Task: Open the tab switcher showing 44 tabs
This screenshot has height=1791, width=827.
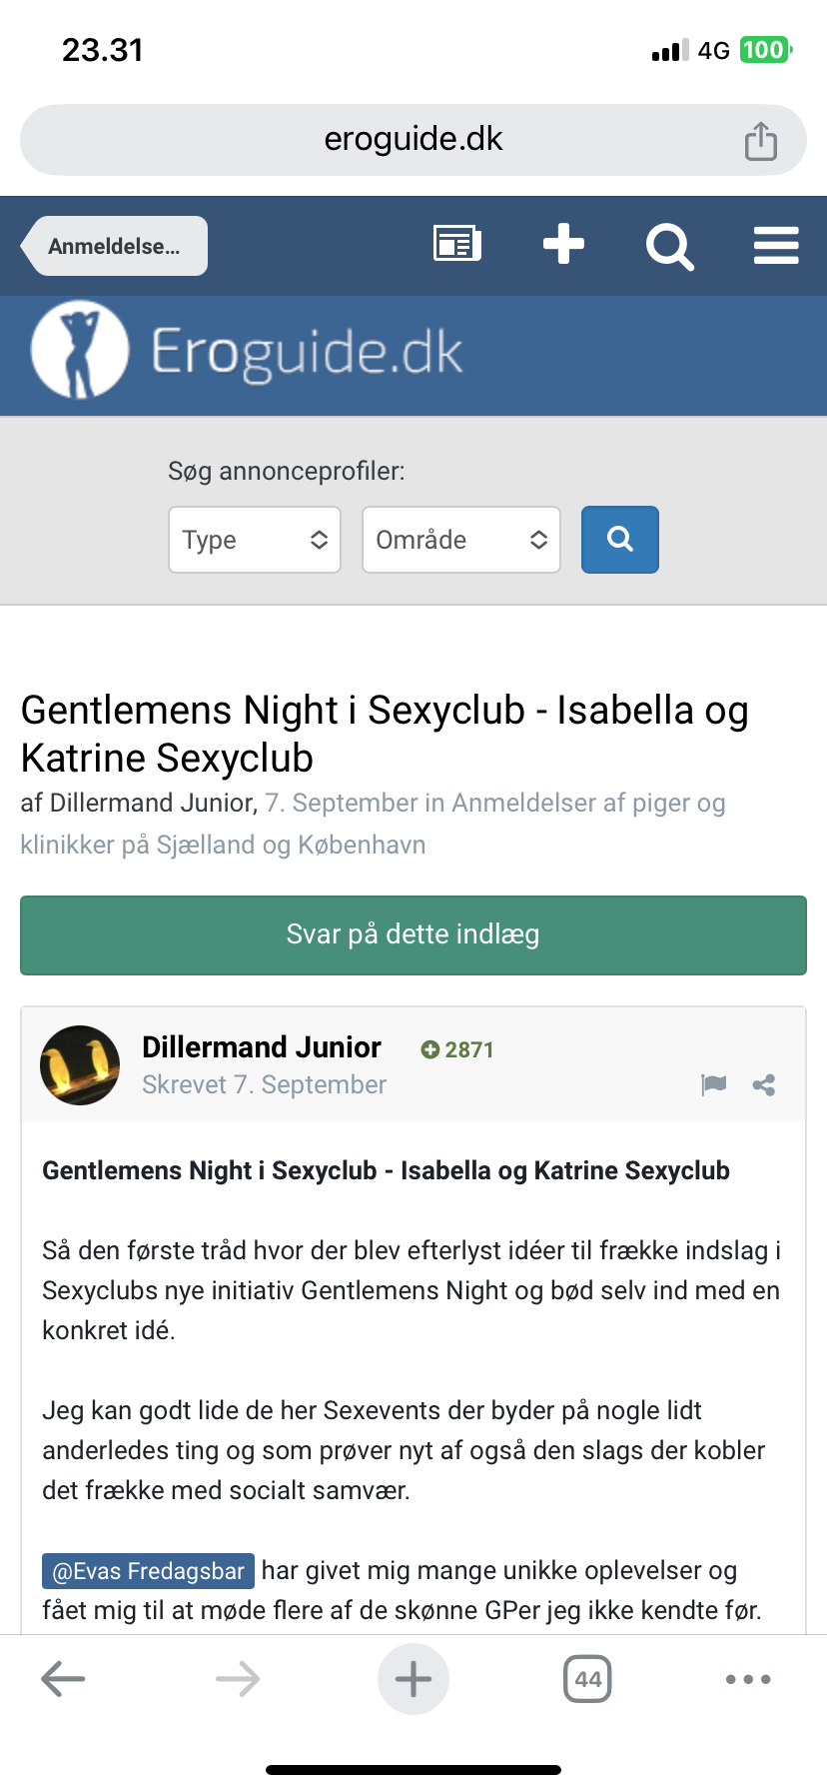Action: [587, 1679]
